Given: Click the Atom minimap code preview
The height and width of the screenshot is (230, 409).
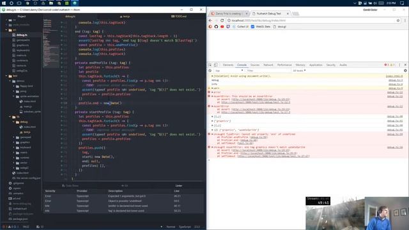Looking at the screenshot, I should pyautogui.click(x=51, y=43).
